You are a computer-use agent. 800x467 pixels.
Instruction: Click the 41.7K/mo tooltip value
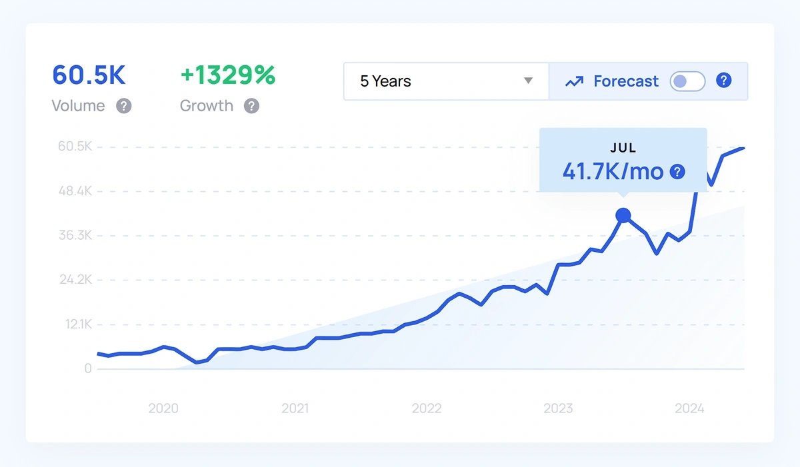[613, 171]
